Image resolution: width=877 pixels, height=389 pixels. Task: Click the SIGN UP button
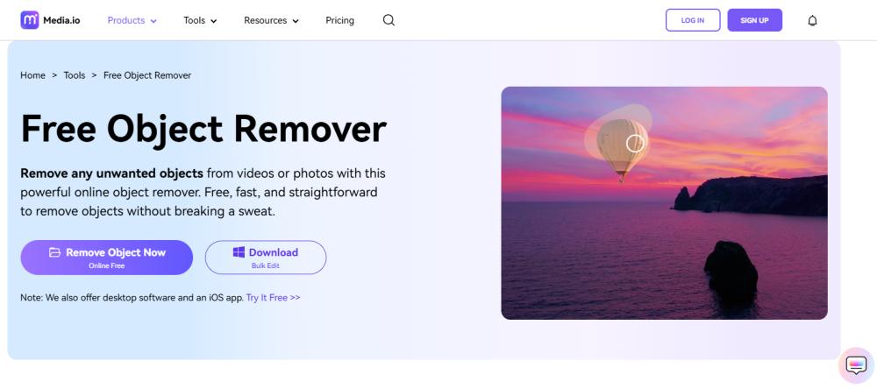pyautogui.click(x=754, y=20)
